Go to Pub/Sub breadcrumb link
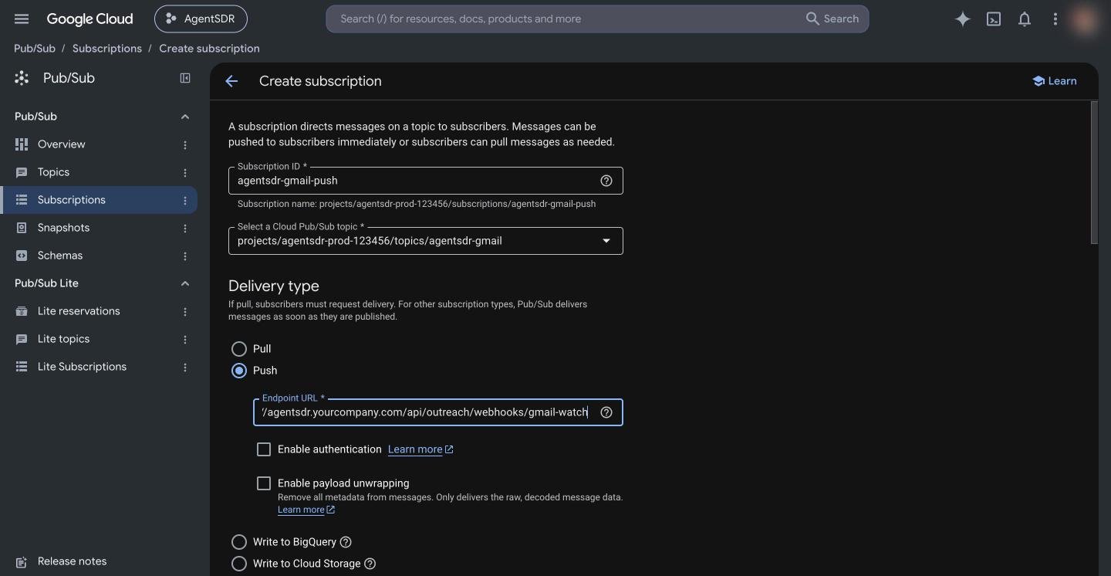This screenshot has height=576, width=1111. tap(35, 49)
